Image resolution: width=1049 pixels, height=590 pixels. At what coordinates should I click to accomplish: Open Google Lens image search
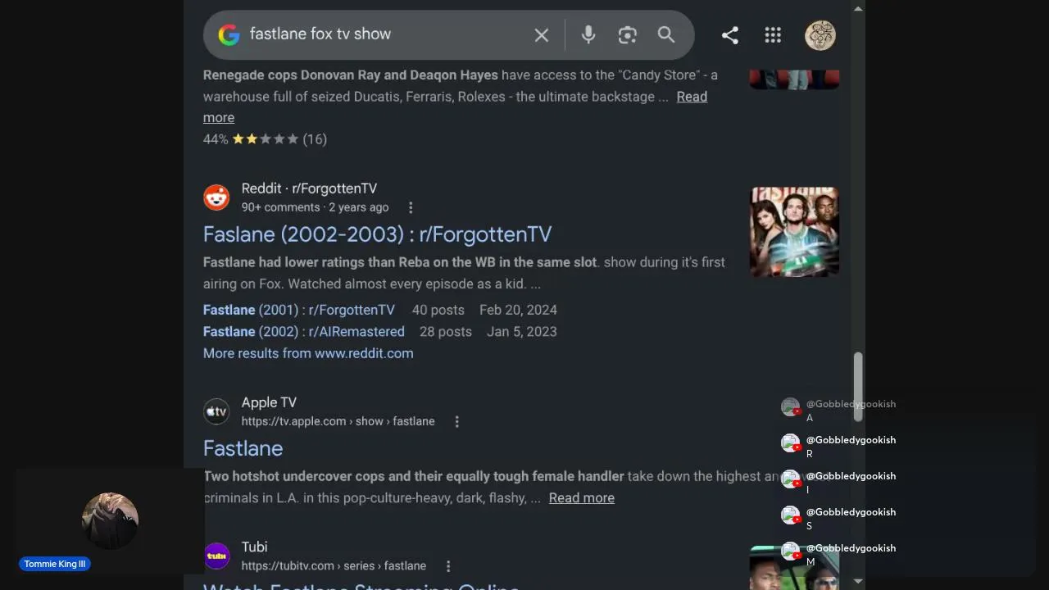pyautogui.click(x=627, y=34)
